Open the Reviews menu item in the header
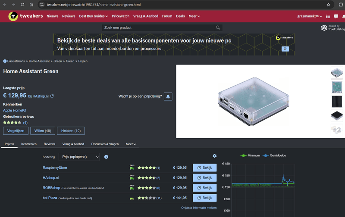 (x=69, y=16)
